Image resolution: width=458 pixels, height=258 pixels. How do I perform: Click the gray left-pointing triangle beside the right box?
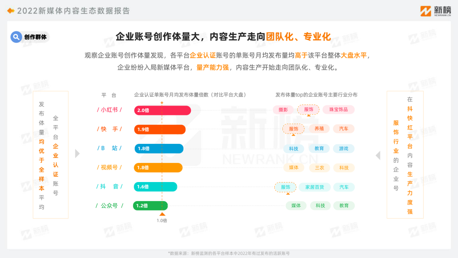[x=378, y=155]
